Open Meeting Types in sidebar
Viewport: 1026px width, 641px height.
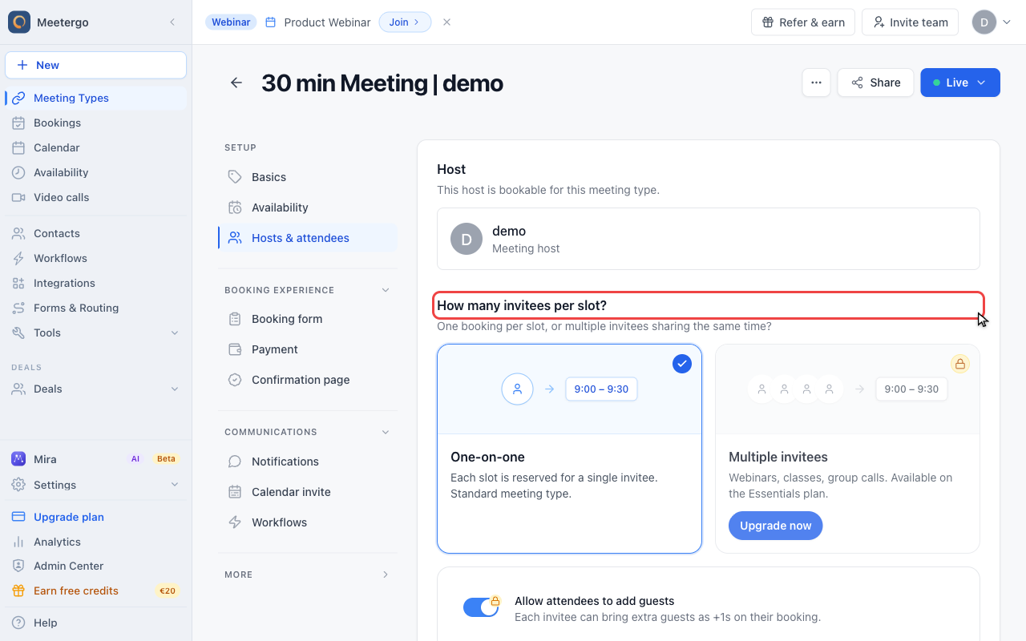click(96, 98)
